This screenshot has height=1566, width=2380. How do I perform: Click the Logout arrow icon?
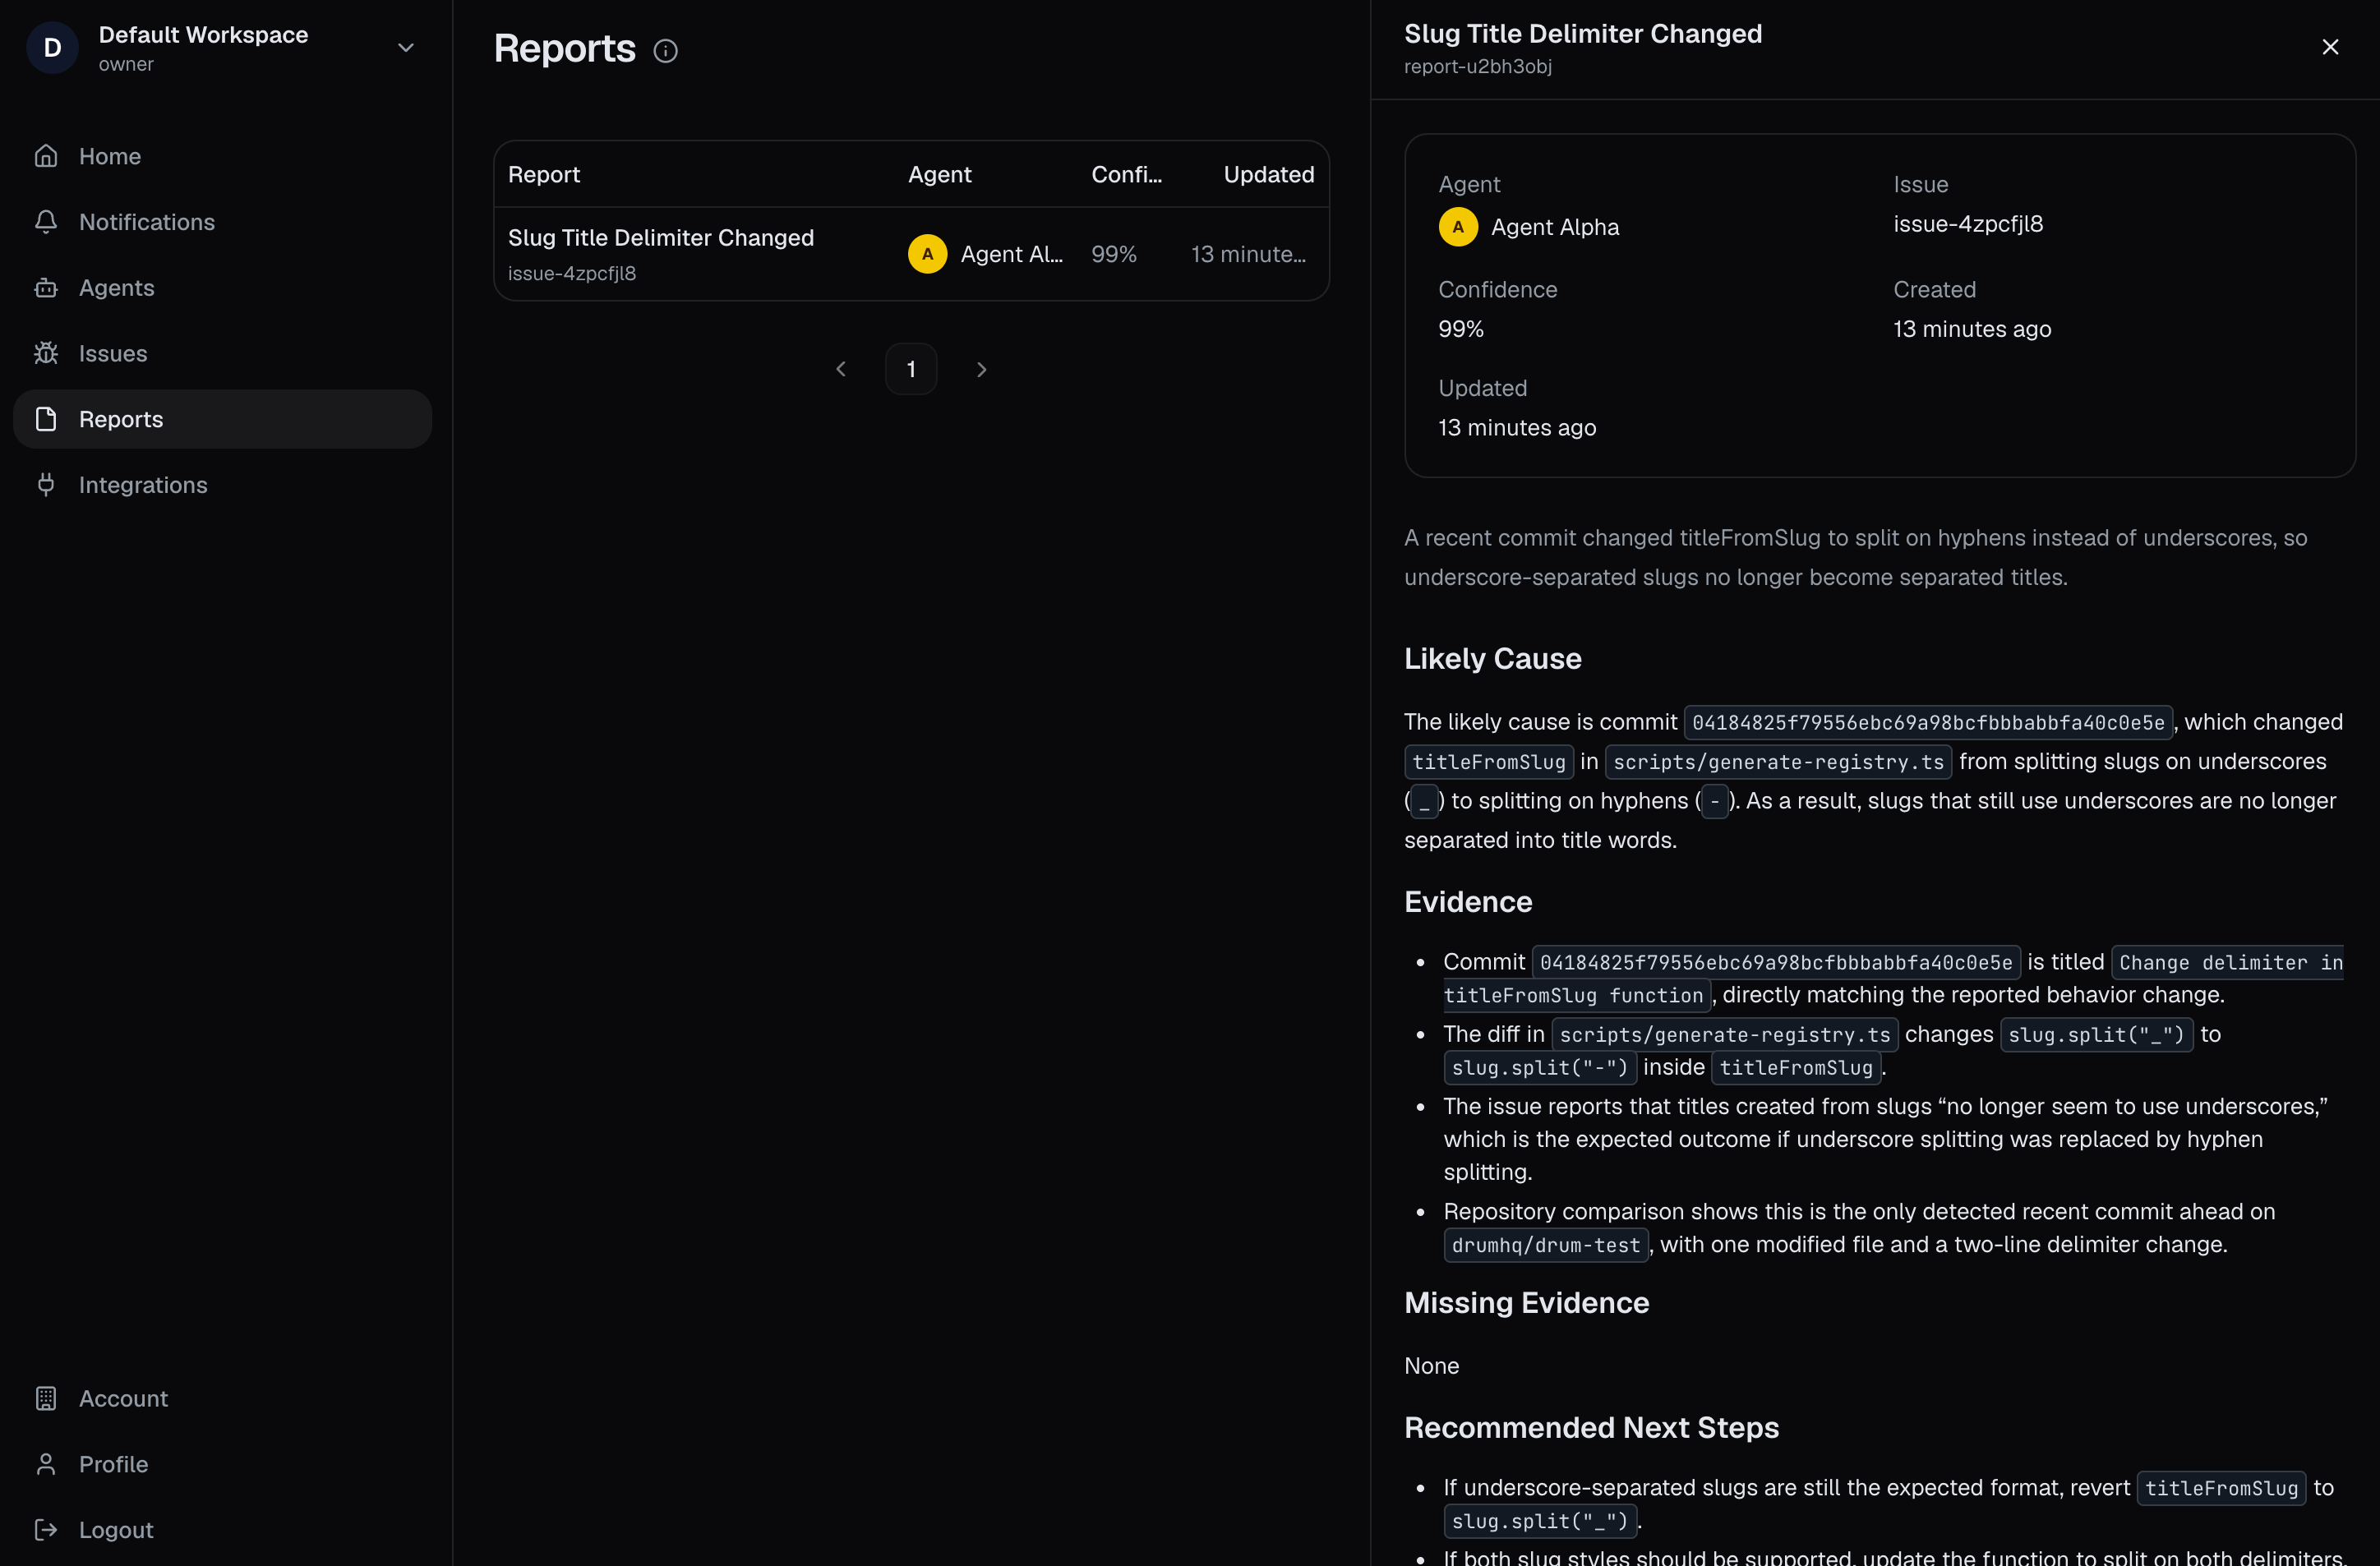coord(46,1530)
